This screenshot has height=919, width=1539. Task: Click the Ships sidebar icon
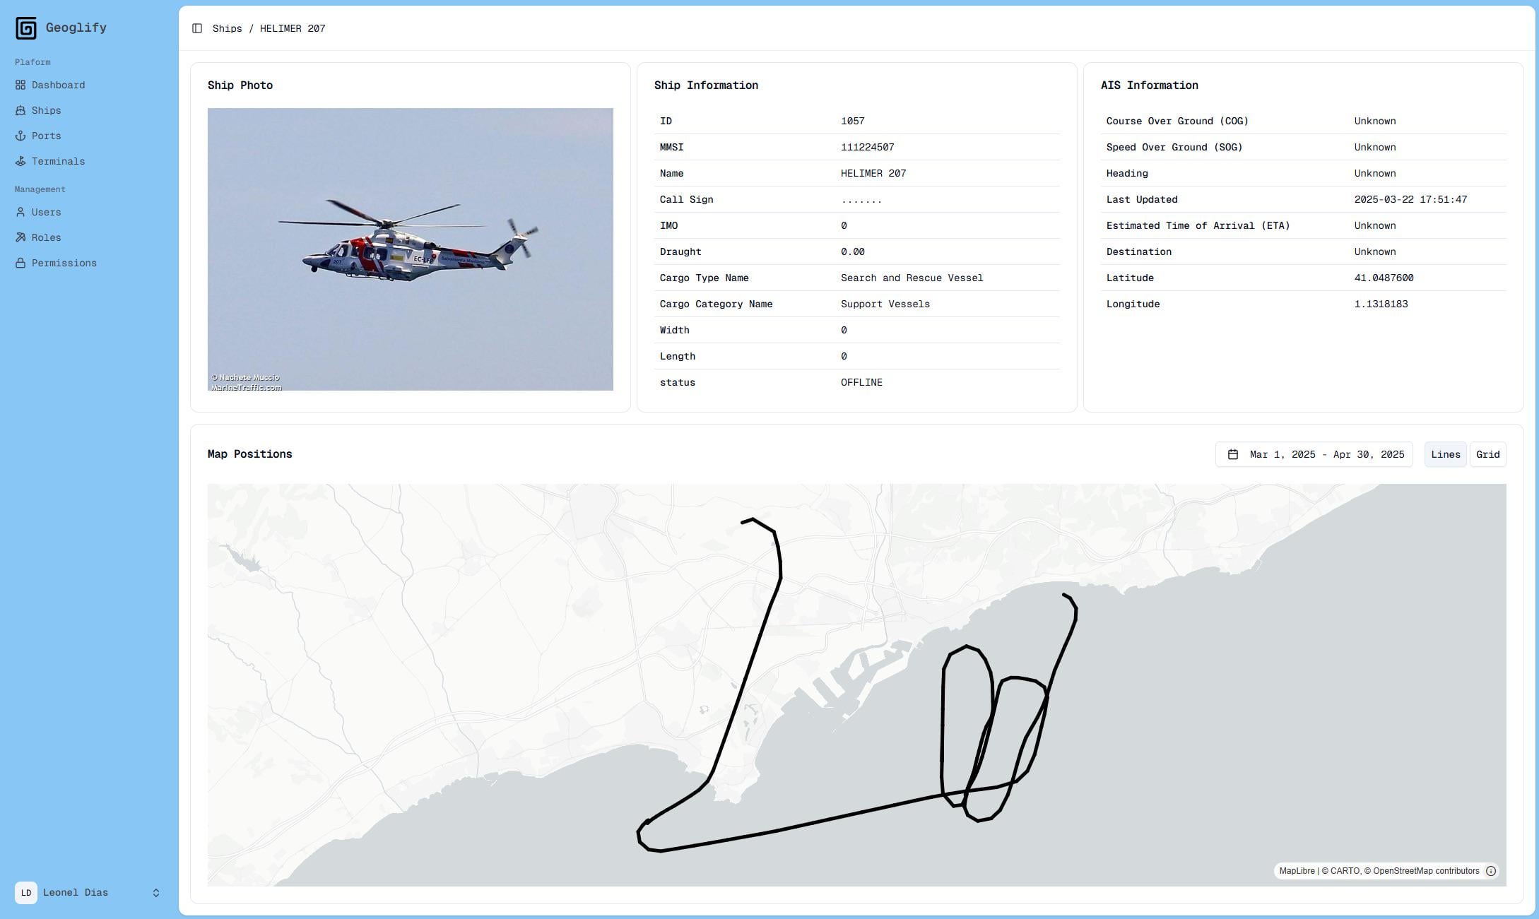pyautogui.click(x=20, y=110)
